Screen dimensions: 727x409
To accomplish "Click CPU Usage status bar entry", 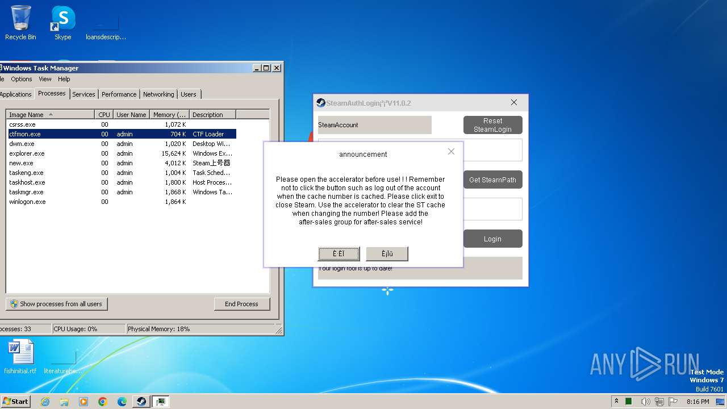I will [x=89, y=329].
